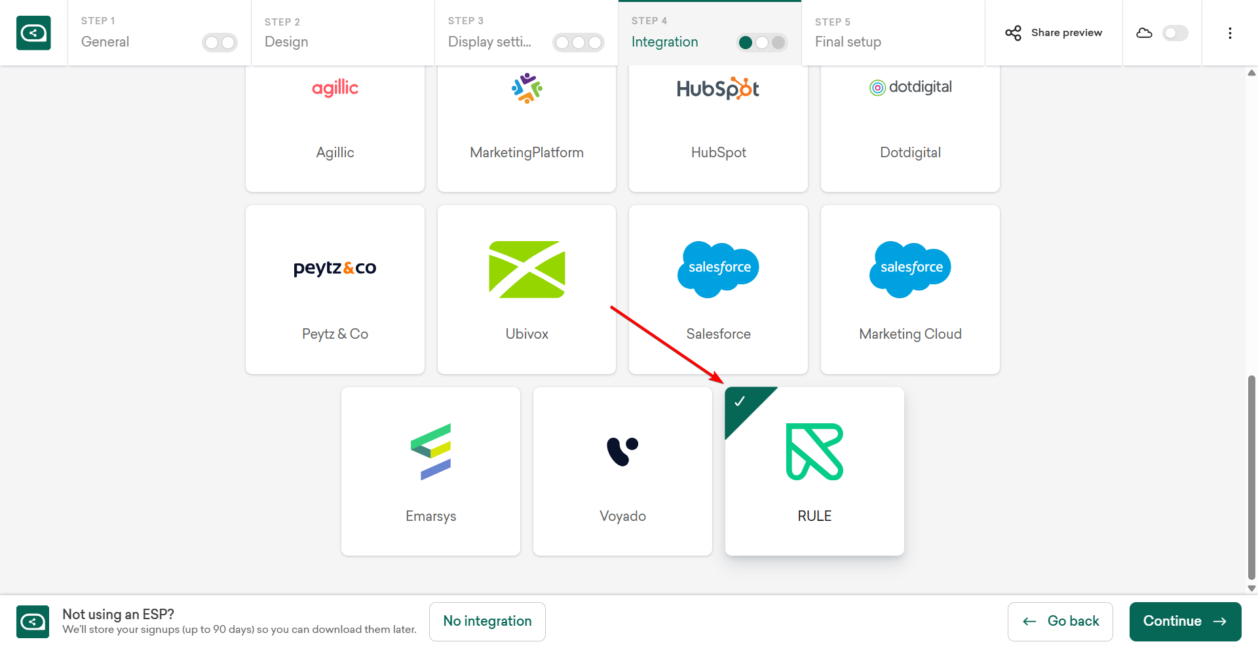The height and width of the screenshot is (648, 1258).
Task: Pick the Salesforce cloud logo
Action: 718,269
